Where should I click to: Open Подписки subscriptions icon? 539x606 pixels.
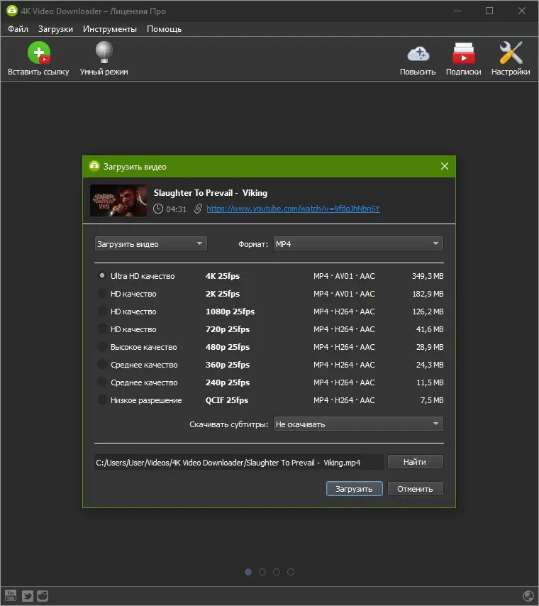click(x=464, y=53)
